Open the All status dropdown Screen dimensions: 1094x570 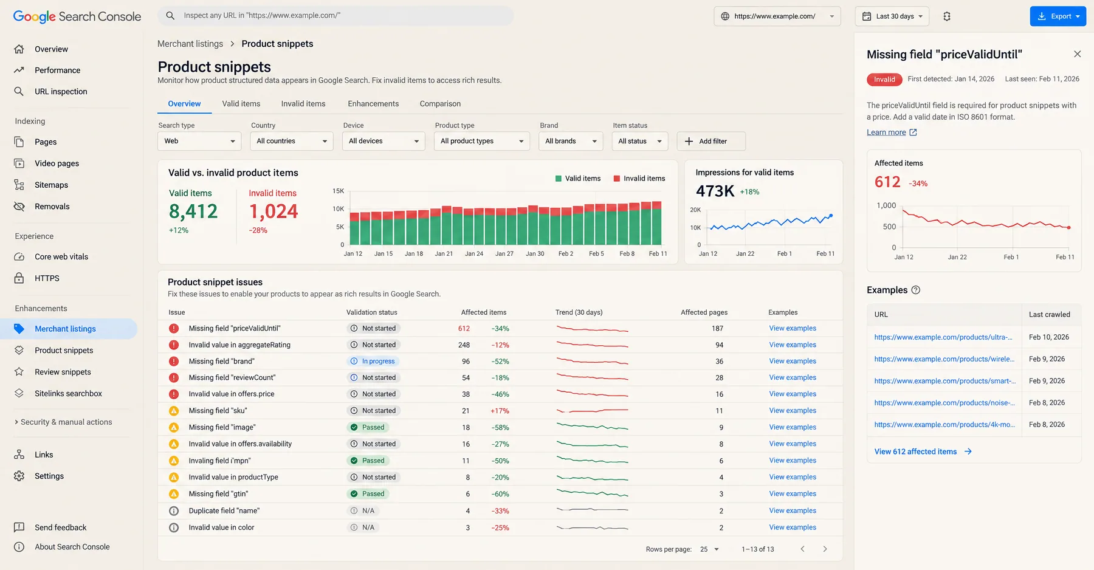click(640, 141)
